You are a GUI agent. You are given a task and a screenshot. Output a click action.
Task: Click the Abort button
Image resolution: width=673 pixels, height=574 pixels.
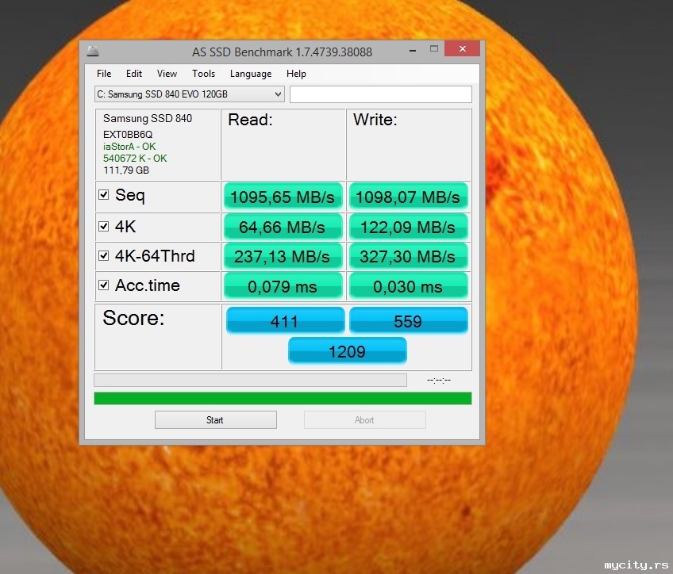coord(364,420)
